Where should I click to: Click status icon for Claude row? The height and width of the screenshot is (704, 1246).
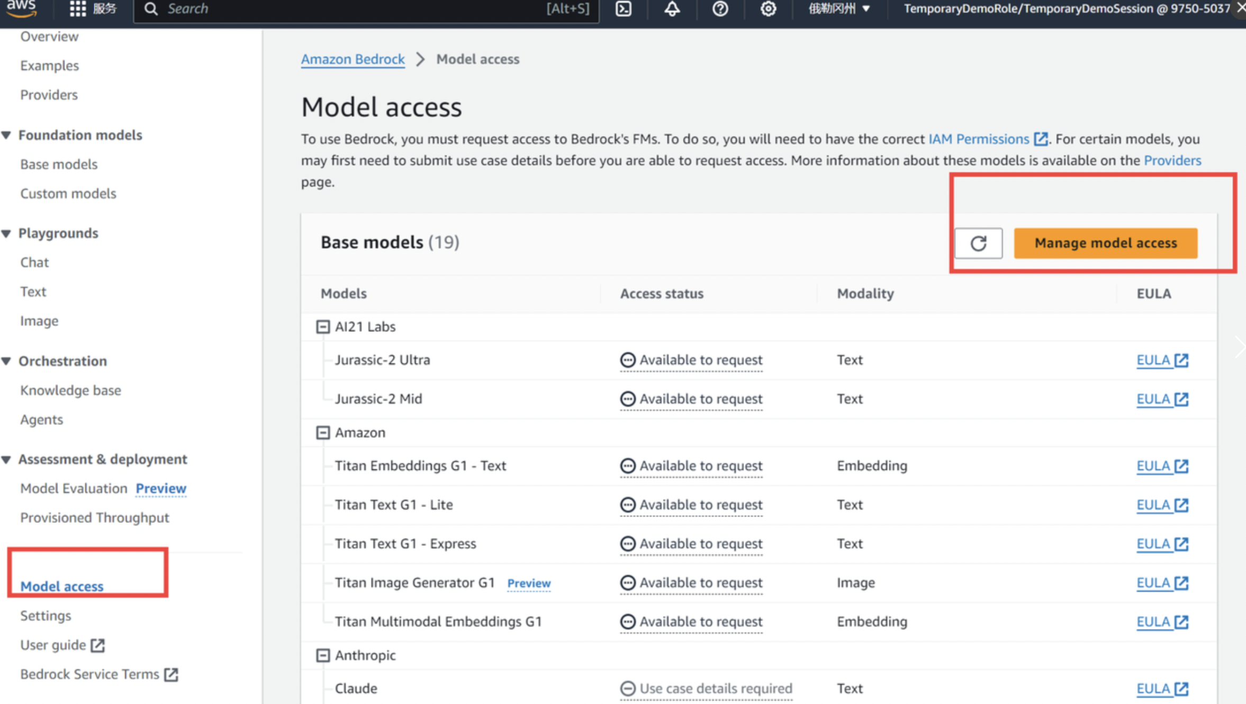pyautogui.click(x=627, y=689)
